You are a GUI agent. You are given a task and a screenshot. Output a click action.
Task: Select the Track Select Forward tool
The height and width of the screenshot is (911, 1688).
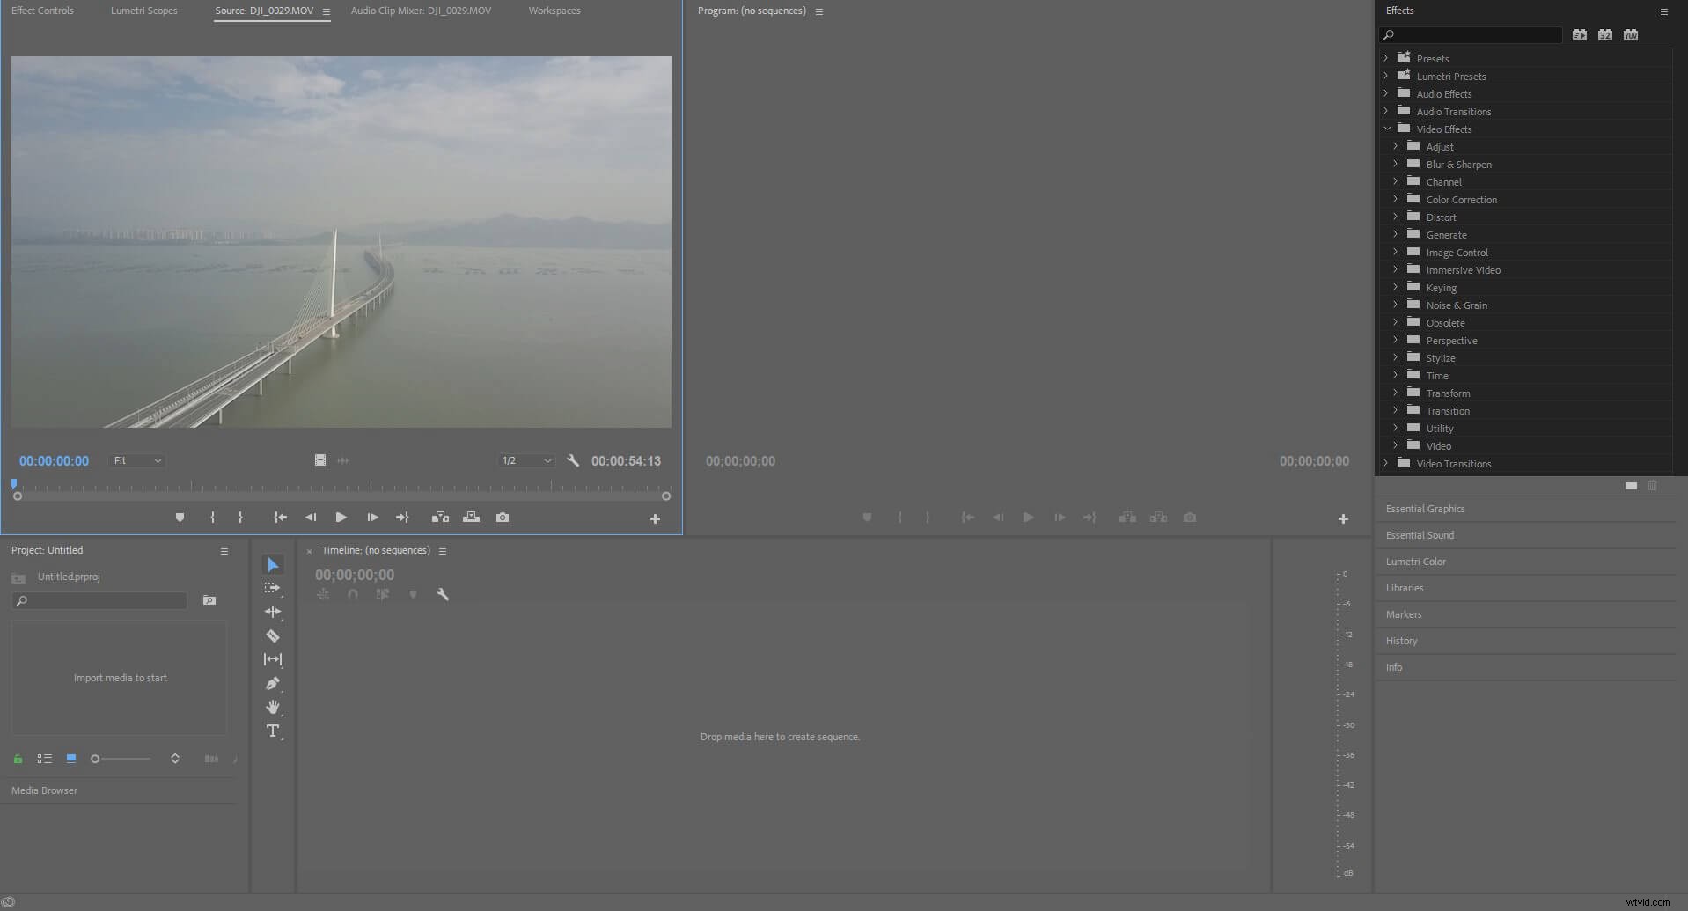273,588
